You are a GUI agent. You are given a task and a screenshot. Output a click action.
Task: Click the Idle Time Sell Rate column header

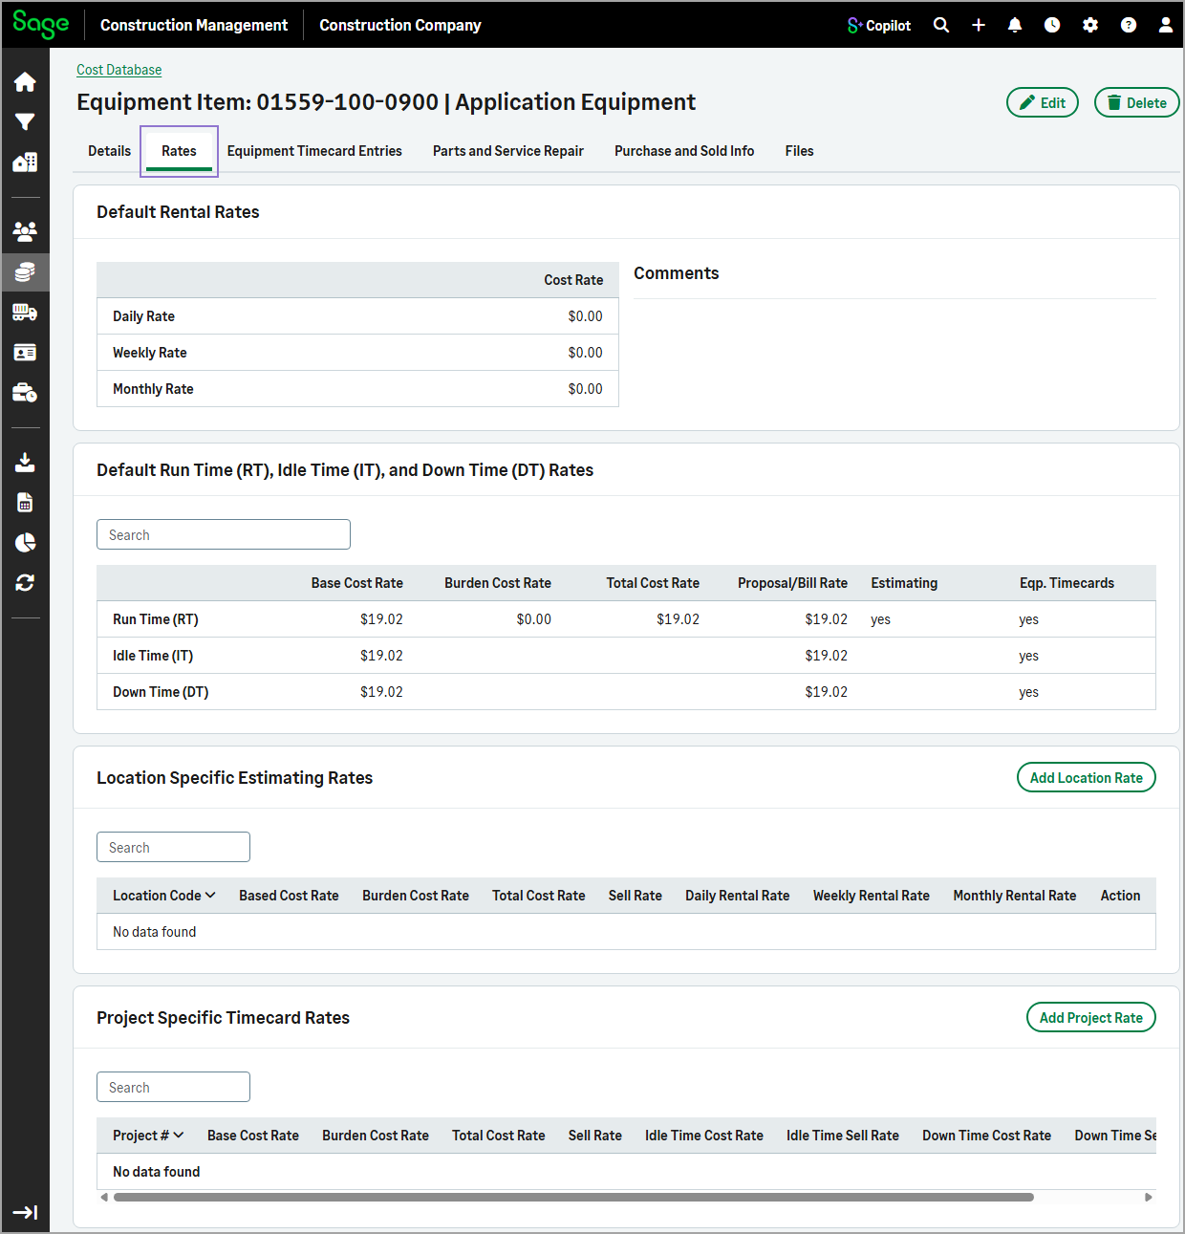pos(842,1136)
